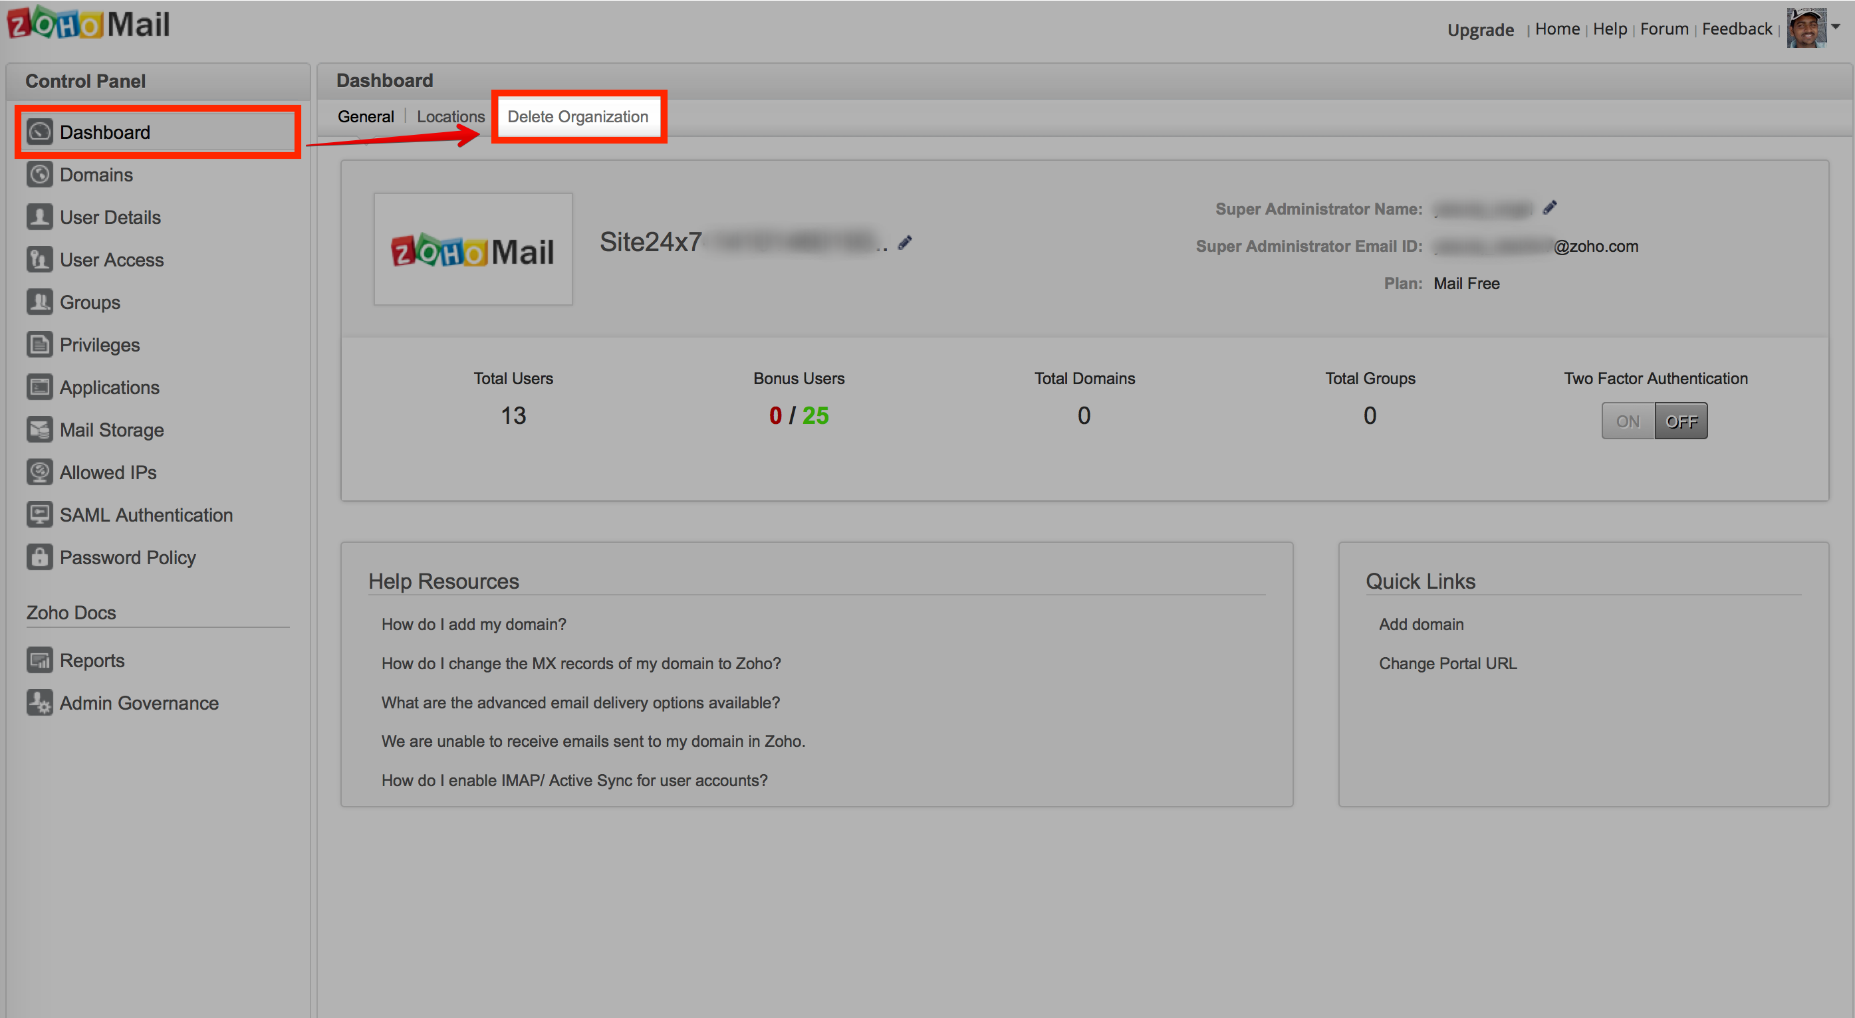Turn ON Two Factor Authentication
1855x1018 pixels.
coord(1628,421)
